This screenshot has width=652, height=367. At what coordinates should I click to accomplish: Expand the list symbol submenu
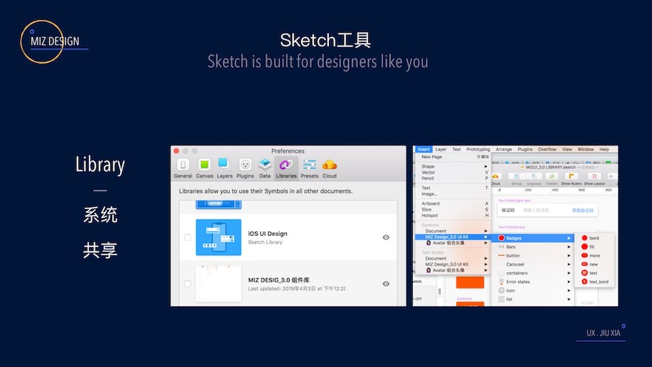coord(534,300)
